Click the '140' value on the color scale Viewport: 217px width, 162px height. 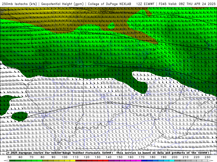point(108,157)
